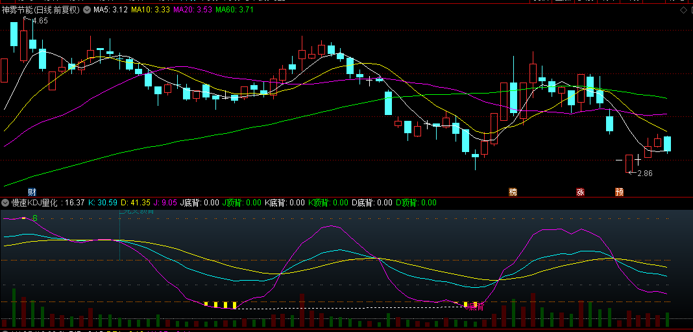Viewport: 693px width, 332px height.
Task: Expand the MA indicator dropdown arrow
Action: pos(87,10)
